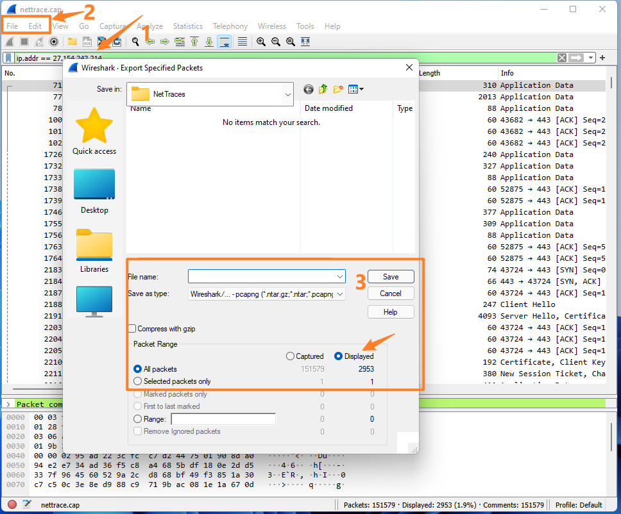Click the colorize packet list icon
Viewport: 621px width, 514px height.
pos(242,42)
